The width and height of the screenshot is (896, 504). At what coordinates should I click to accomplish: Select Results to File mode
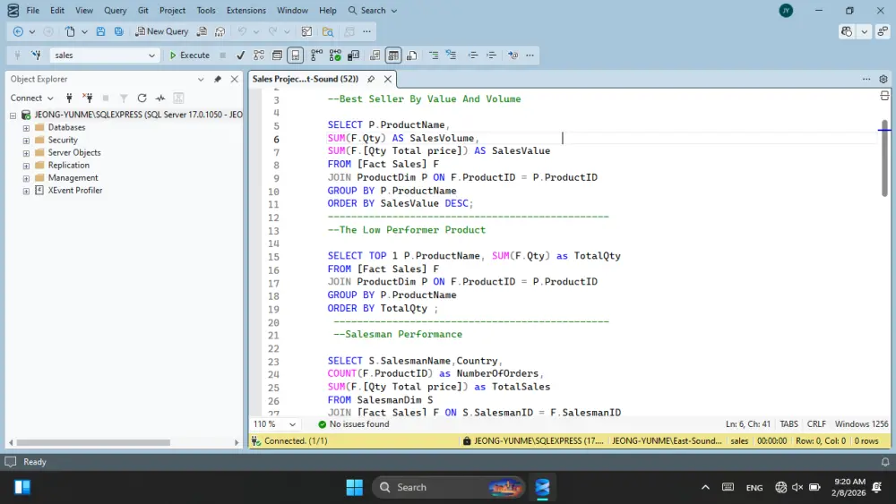click(411, 56)
